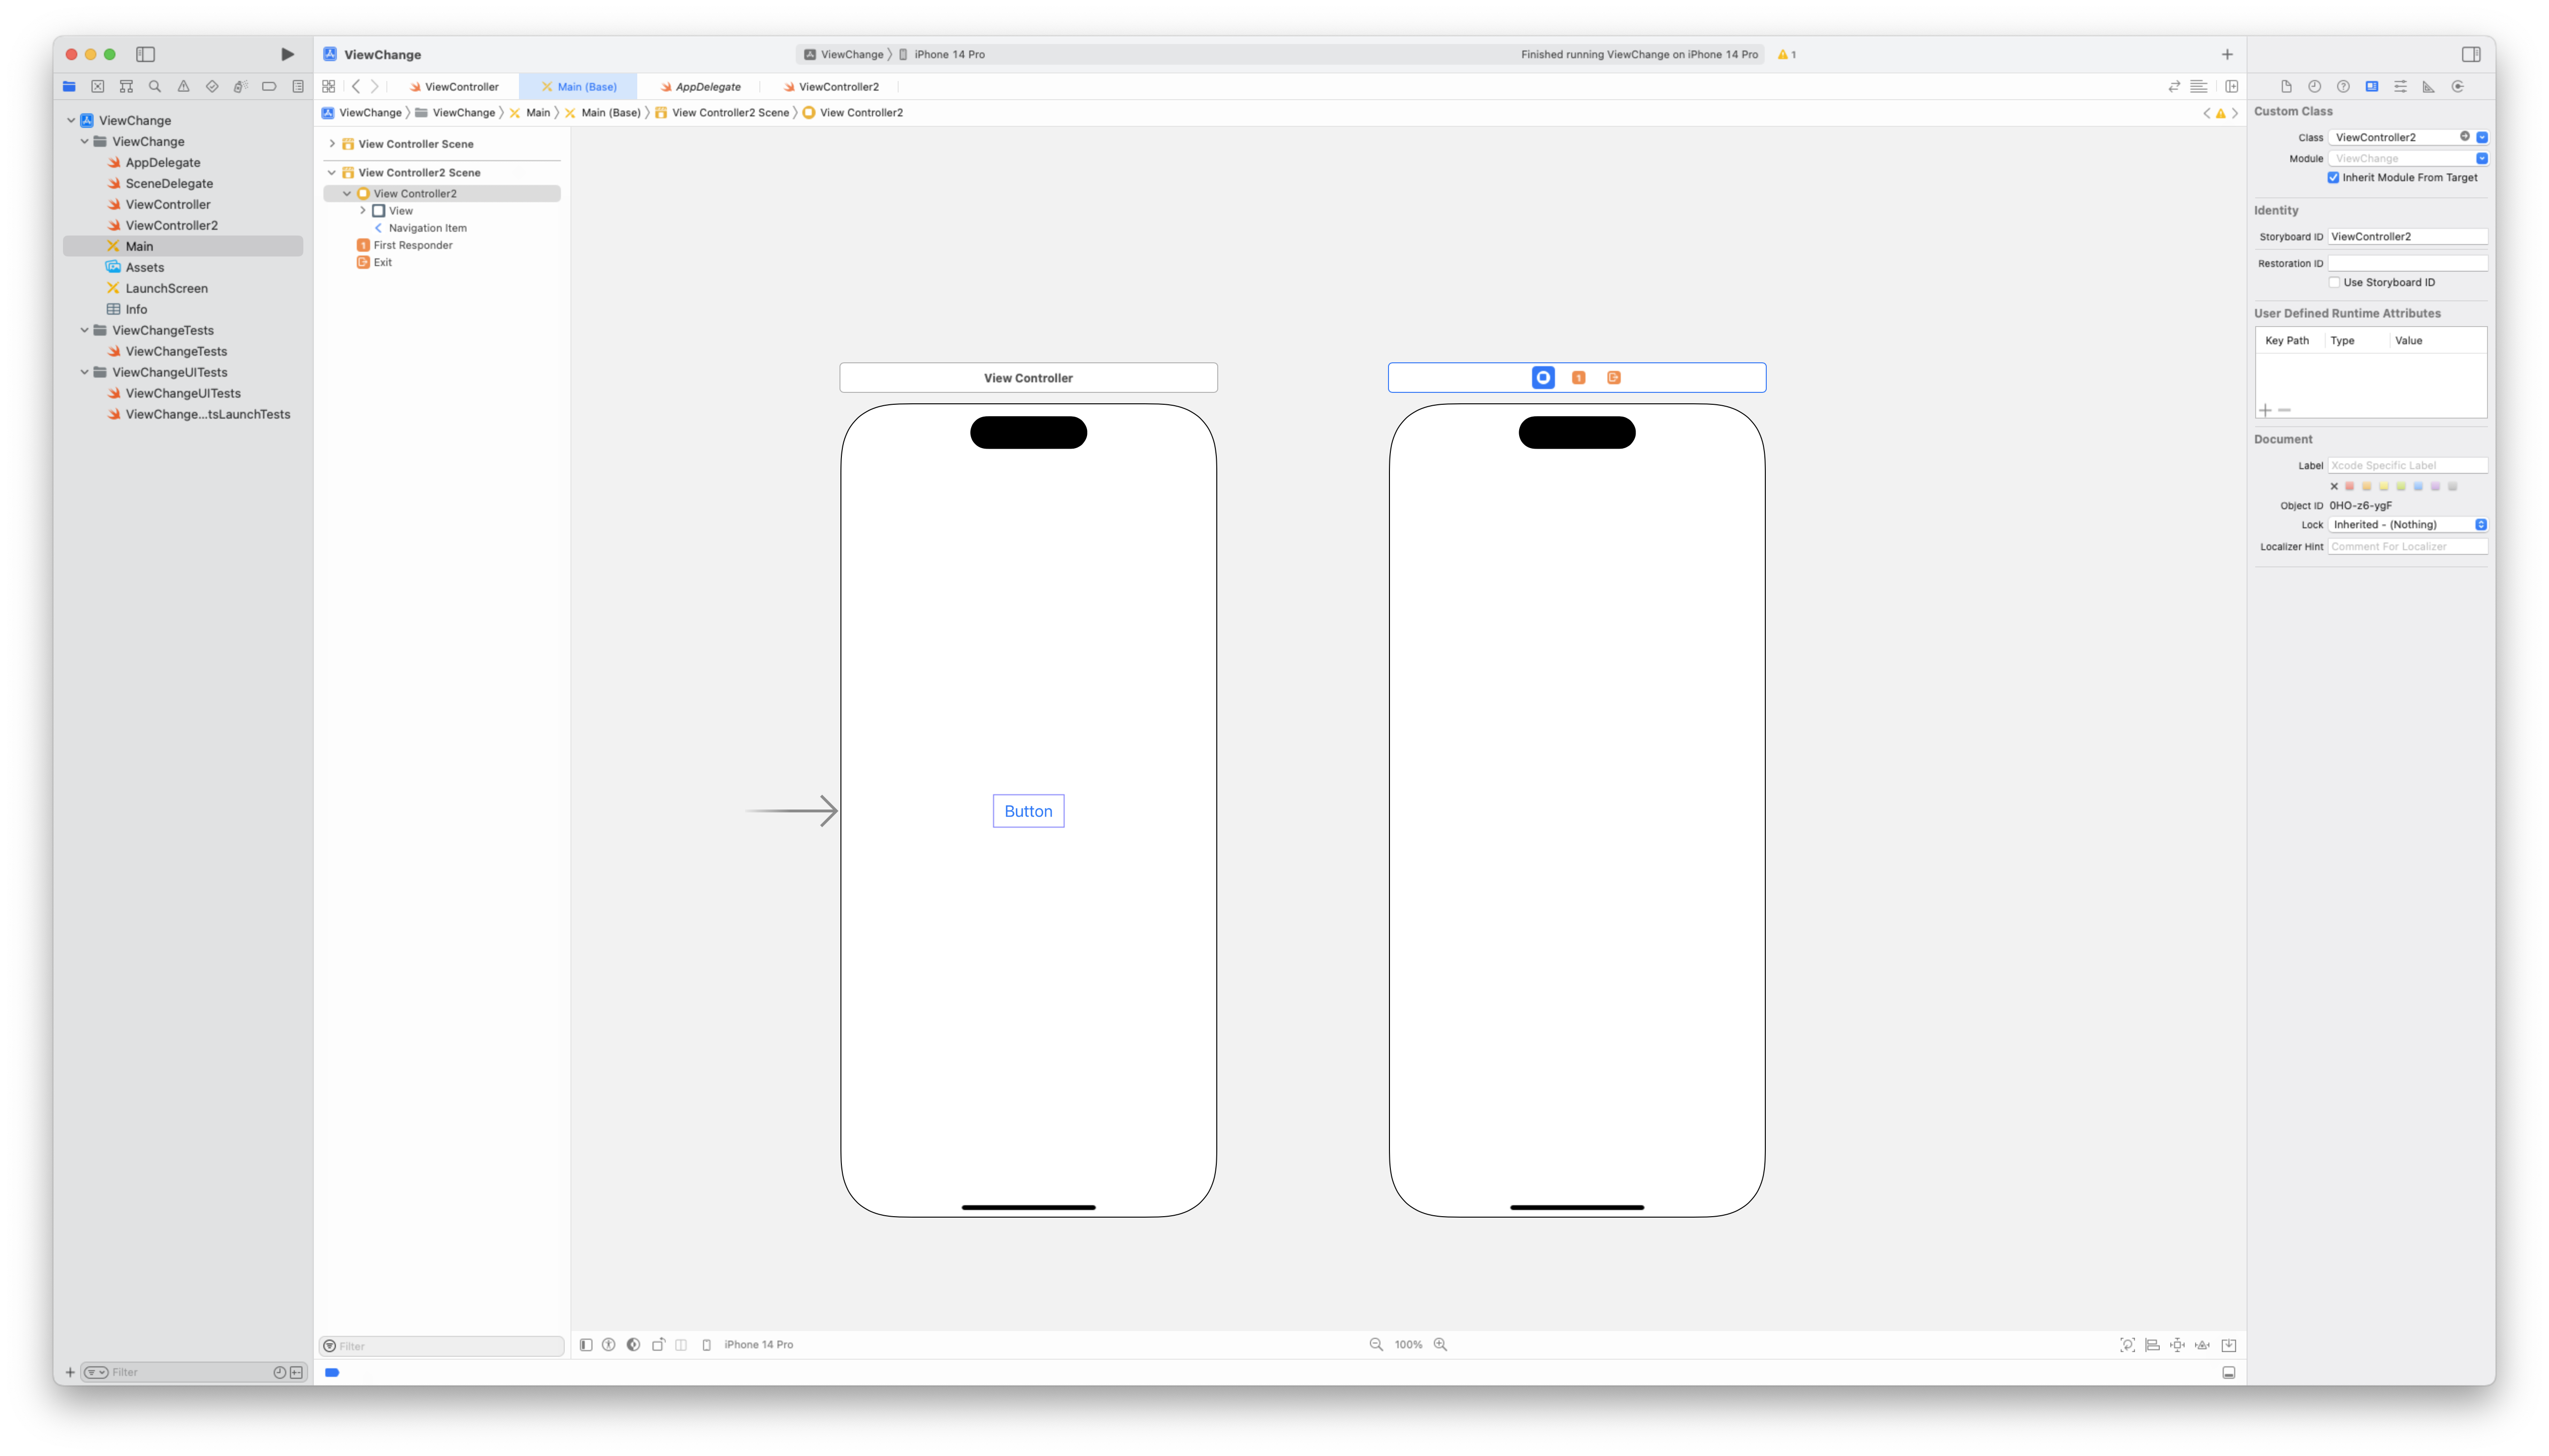The height and width of the screenshot is (1456, 2549).
Task: Switch to the AppDelegate tab
Action: click(x=700, y=87)
